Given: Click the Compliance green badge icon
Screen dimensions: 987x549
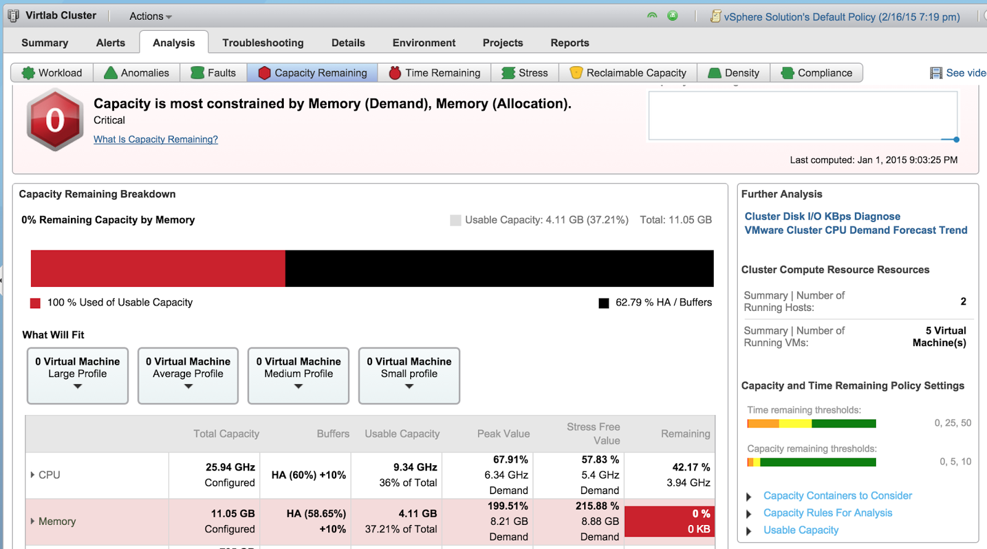Looking at the screenshot, I should point(787,73).
